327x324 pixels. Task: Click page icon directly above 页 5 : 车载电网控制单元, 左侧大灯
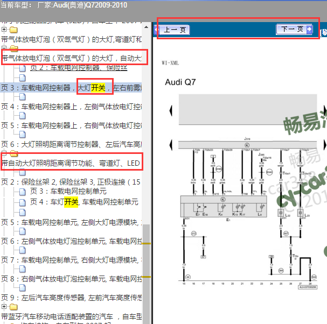(23, 212)
